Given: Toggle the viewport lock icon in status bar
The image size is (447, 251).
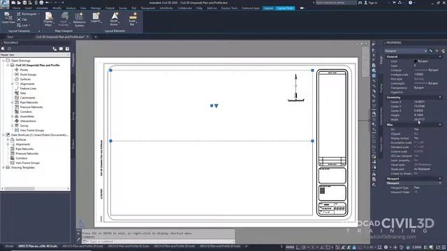Looking at the screenshot, I should 354,248.
